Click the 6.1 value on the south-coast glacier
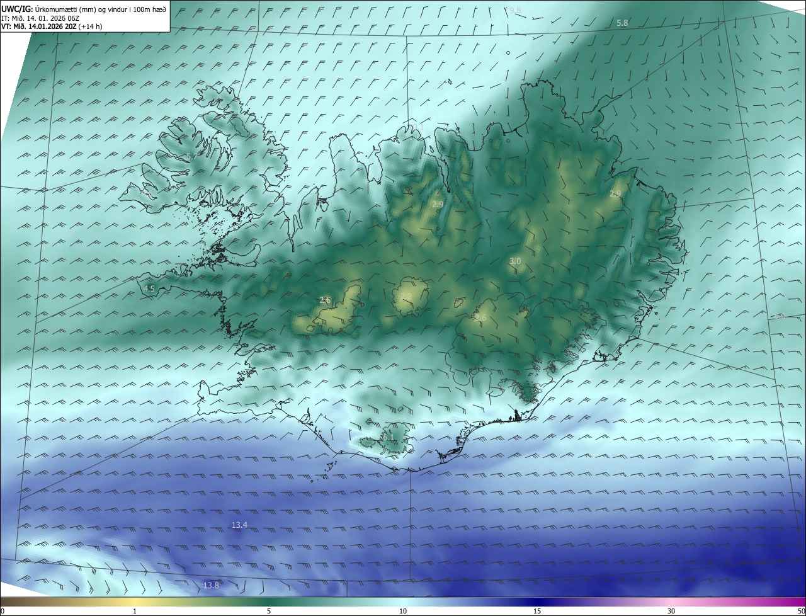806x616 pixels. (x=387, y=436)
